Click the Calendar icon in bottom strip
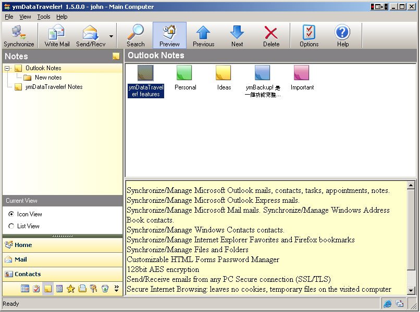Screen dimensions: 420x312 (x=25, y=289)
